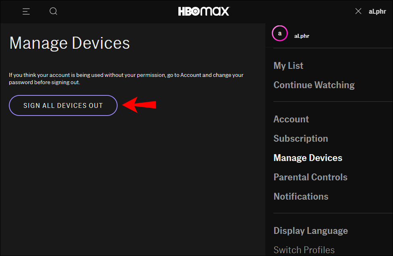This screenshot has width=393, height=256.
Task: Click SIGN ALL DEVICES OUT button
Action: pos(63,105)
